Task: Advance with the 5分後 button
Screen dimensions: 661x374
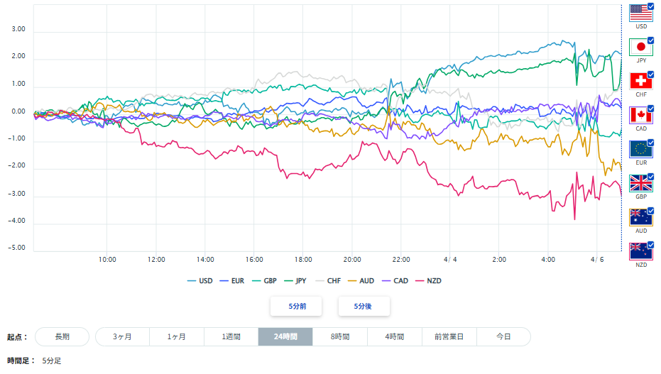Action: [364, 306]
